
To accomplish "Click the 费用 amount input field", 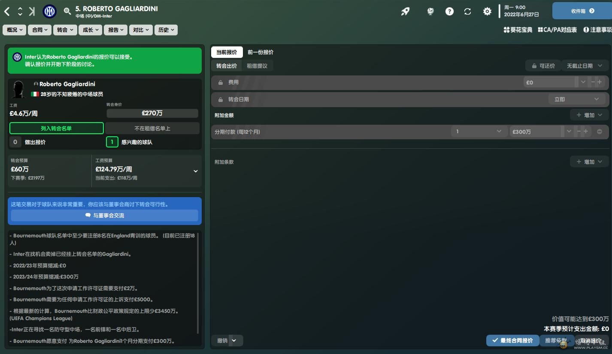I will [549, 82].
